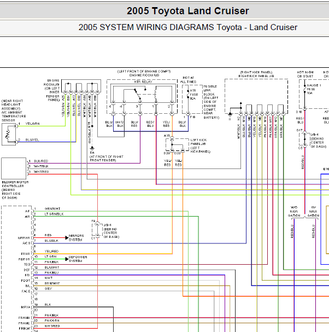Screen dimensions: 329x332
Task: Click the arrow pointing to Mirrors System
Action: click(67, 238)
